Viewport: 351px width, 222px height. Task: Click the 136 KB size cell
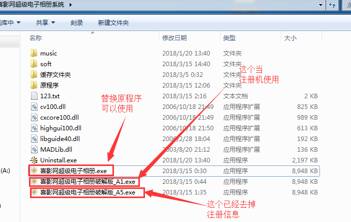[x=307, y=149]
